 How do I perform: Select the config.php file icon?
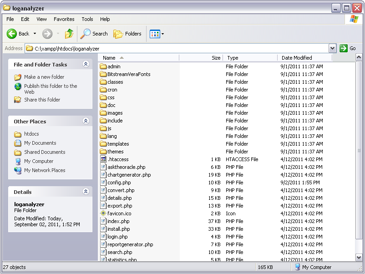103,182
